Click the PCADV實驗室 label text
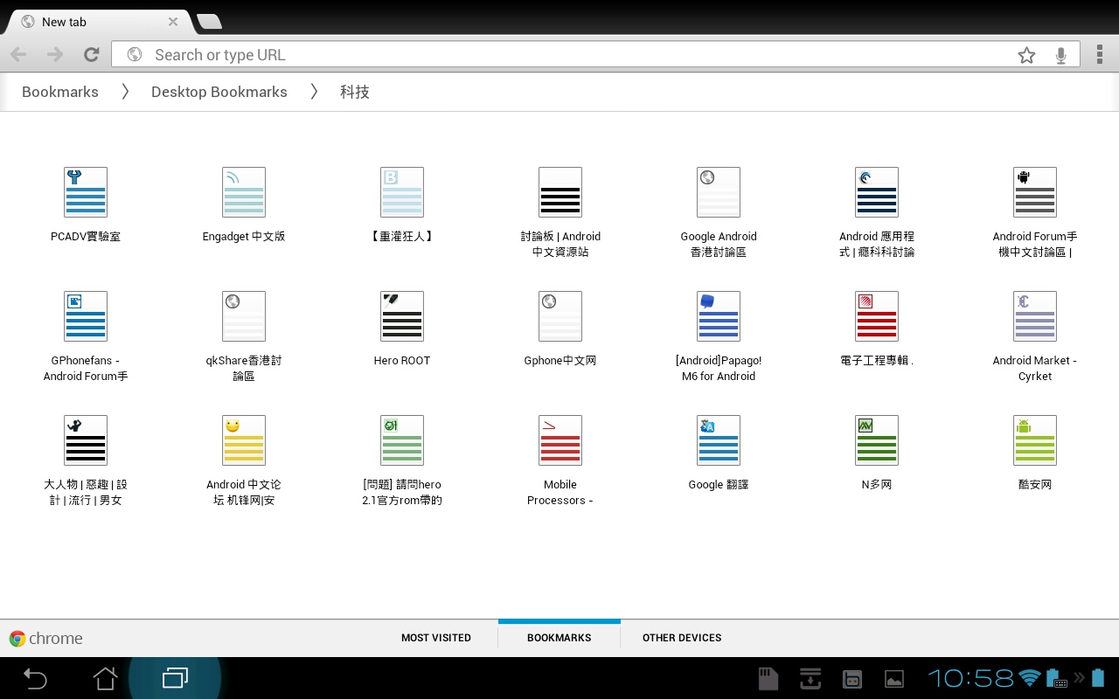 click(86, 236)
